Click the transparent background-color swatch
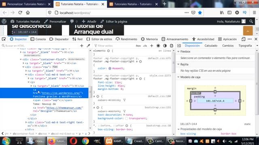 tap(127, 118)
